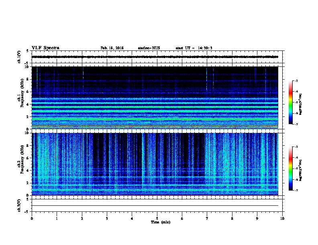The image size is (318, 245).
Task: Select the "Feb. 18, 2018" date text
Action: point(112,48)
